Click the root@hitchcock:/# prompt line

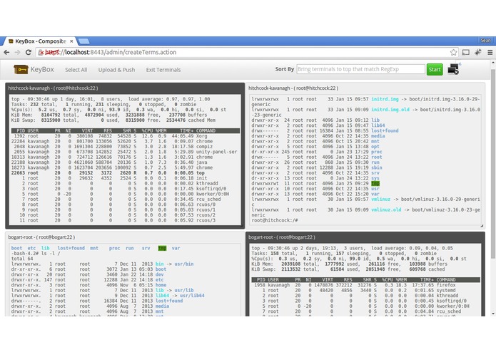point(275,220)
